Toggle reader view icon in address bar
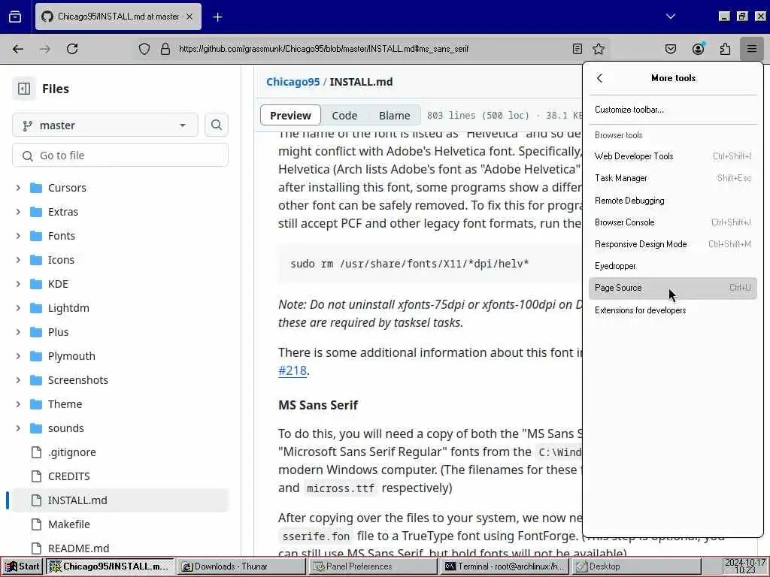This screenshot has height=577, width=770. (x=577, y=49)
